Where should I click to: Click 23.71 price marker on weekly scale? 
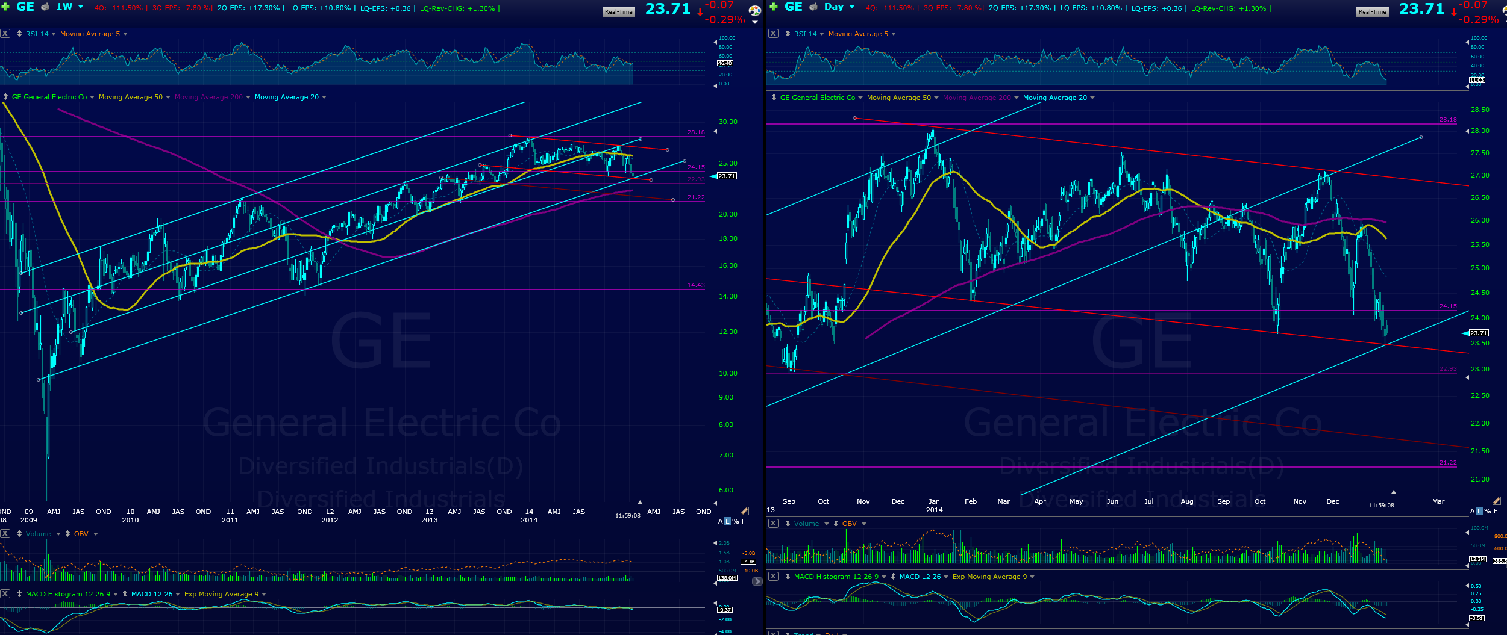[x=727, y=176]
